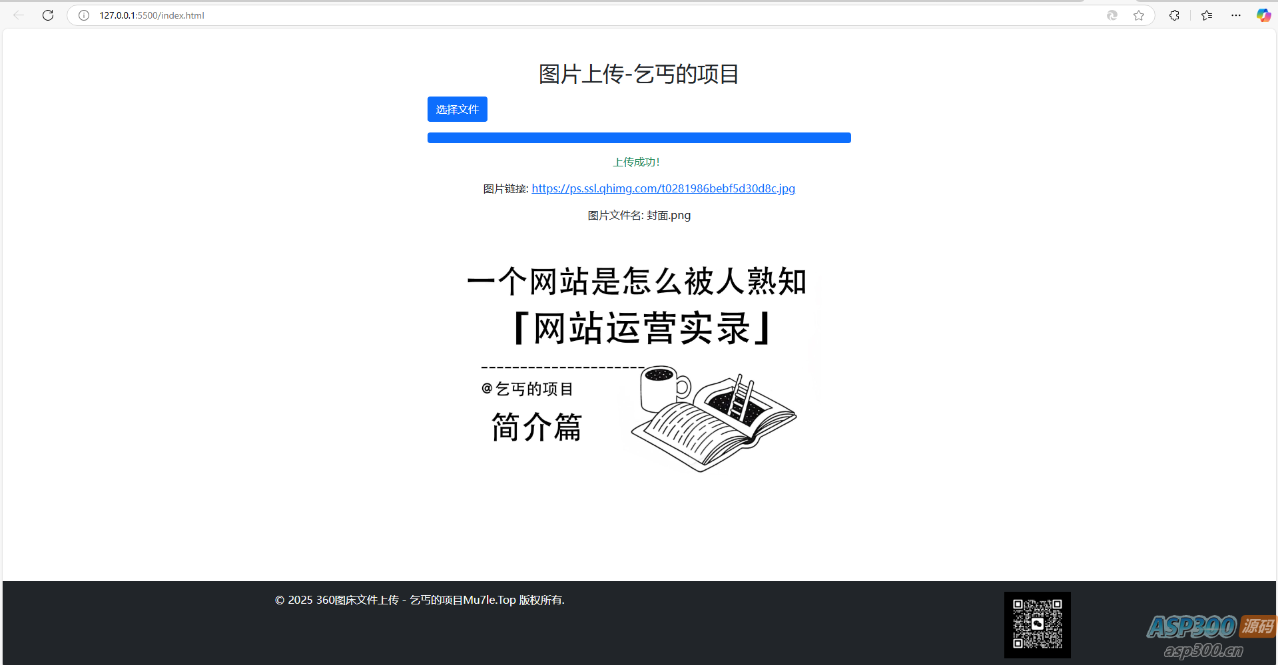Click the 上传成功 status text
1278x665 pixels.
click(x=637, y=161)
